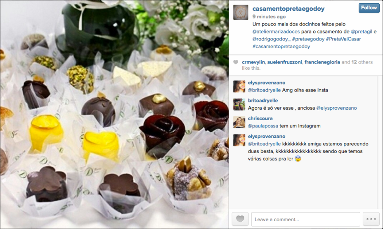The height and width of the screenshot is (229, 383).
Task: Click elysprovenzano's avatar on first comment
Action: (239, 86)
